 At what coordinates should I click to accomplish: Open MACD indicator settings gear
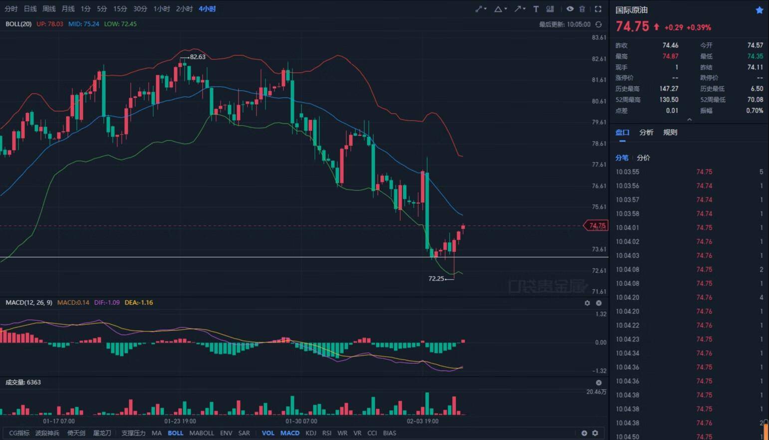[587, 303]
